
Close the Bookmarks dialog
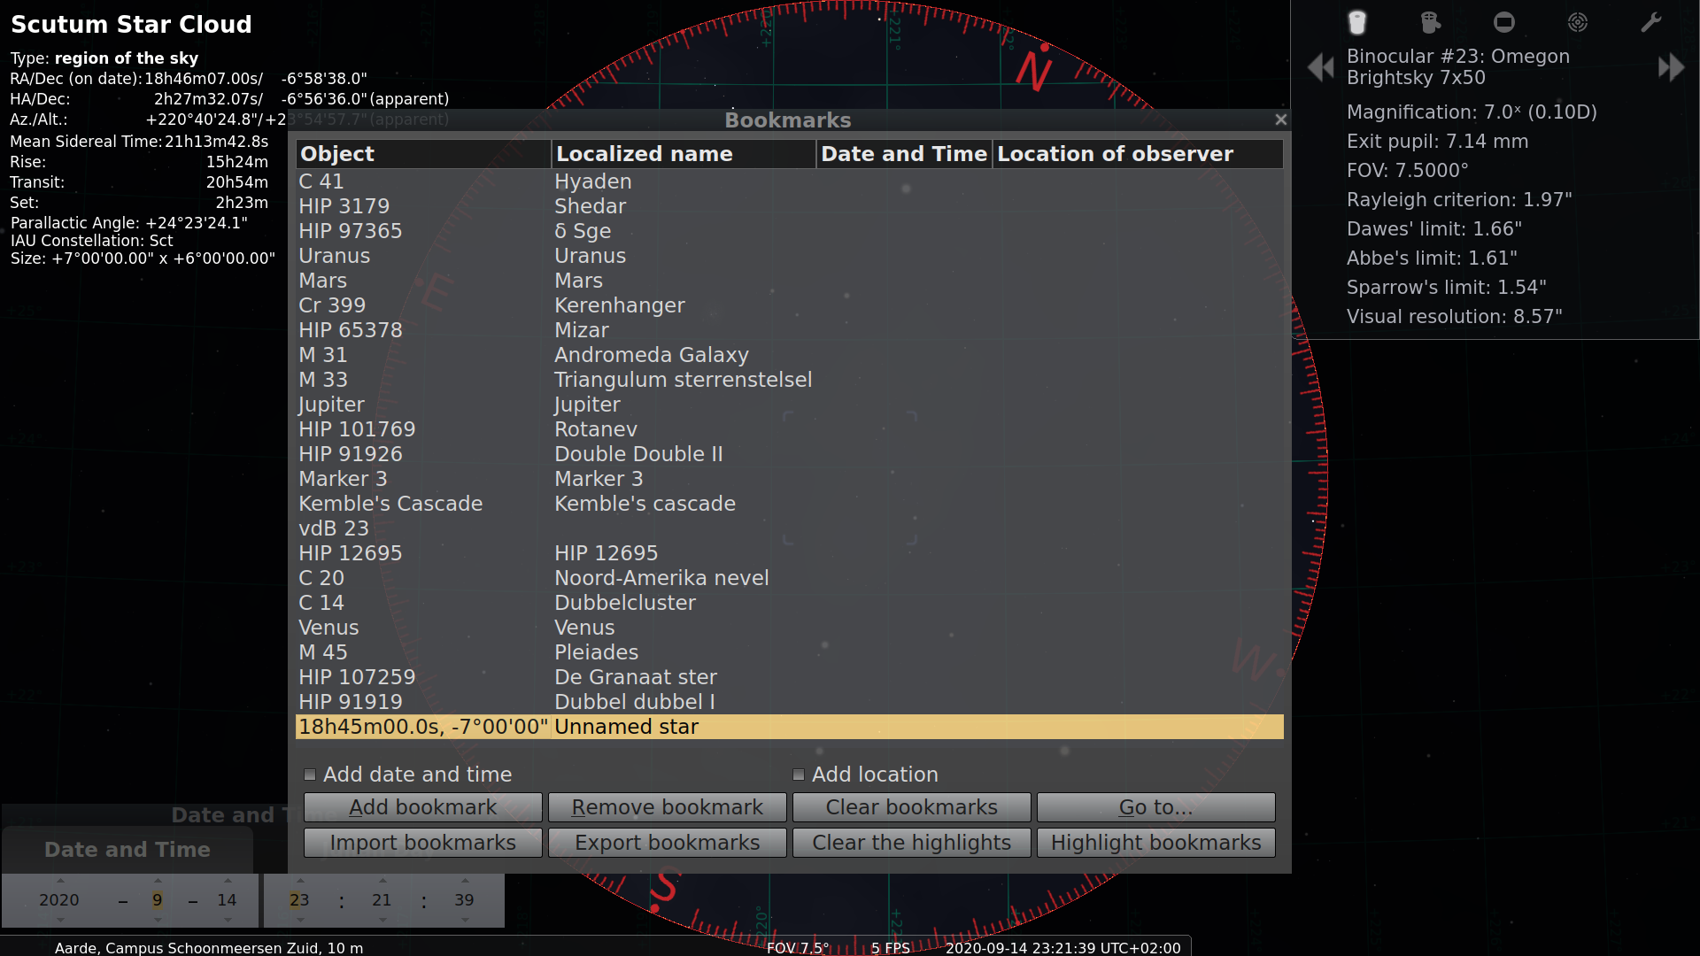point(1280,119)
